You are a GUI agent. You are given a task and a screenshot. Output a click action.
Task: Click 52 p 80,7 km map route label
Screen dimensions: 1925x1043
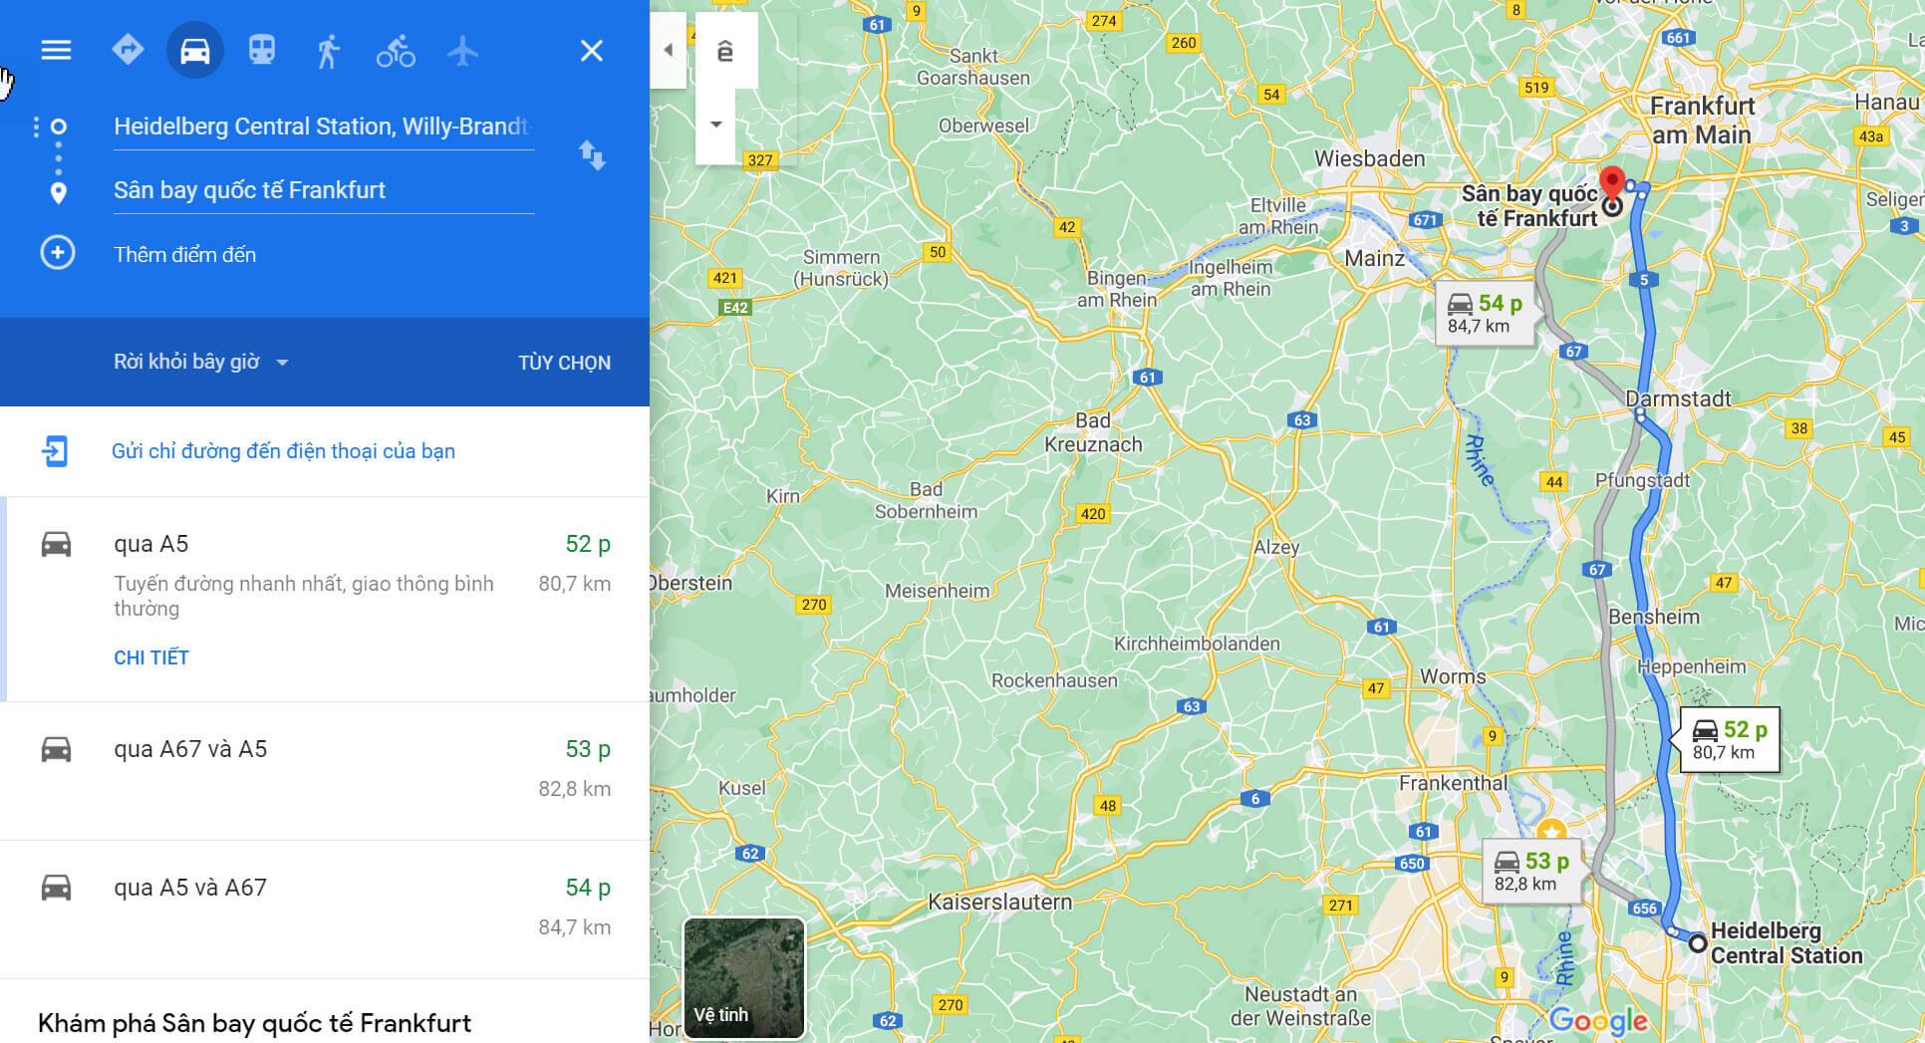1730,740
